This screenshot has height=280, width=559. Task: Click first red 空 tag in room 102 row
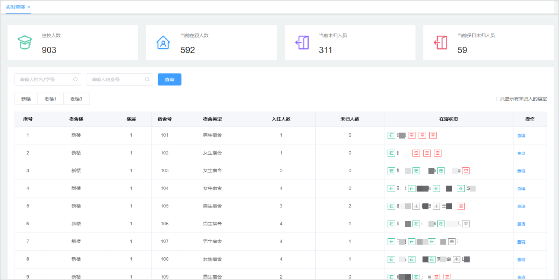(x=416, y=153)
